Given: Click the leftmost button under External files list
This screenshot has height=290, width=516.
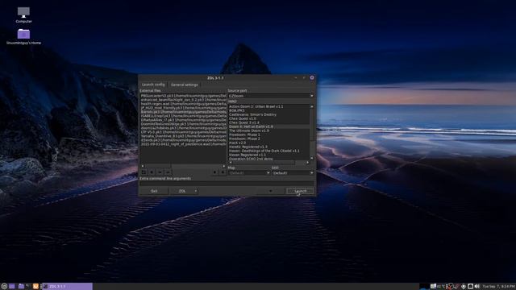Looking at the screenshot, I should click(144, 172).
